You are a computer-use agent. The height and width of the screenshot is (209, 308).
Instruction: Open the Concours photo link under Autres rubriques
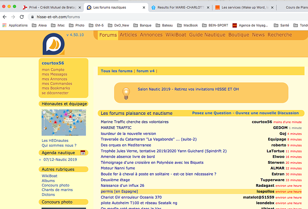click(55, 185)
